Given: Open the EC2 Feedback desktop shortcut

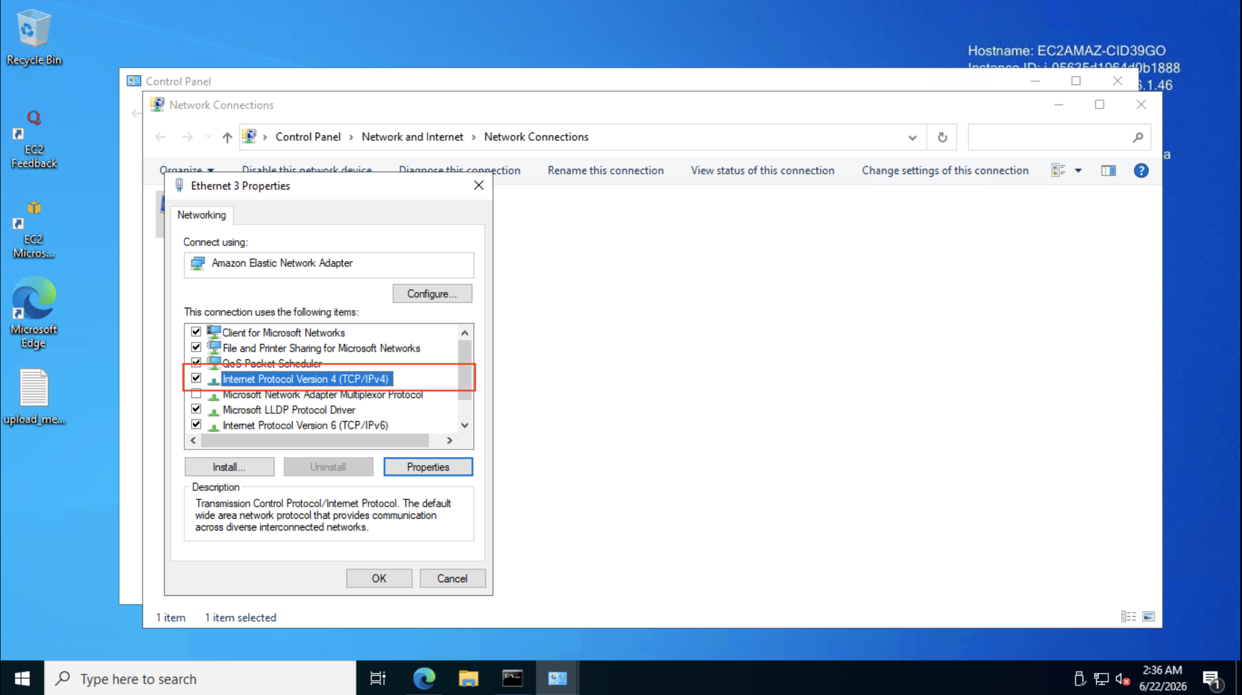Looking at the screenshot, I should 33,139.
